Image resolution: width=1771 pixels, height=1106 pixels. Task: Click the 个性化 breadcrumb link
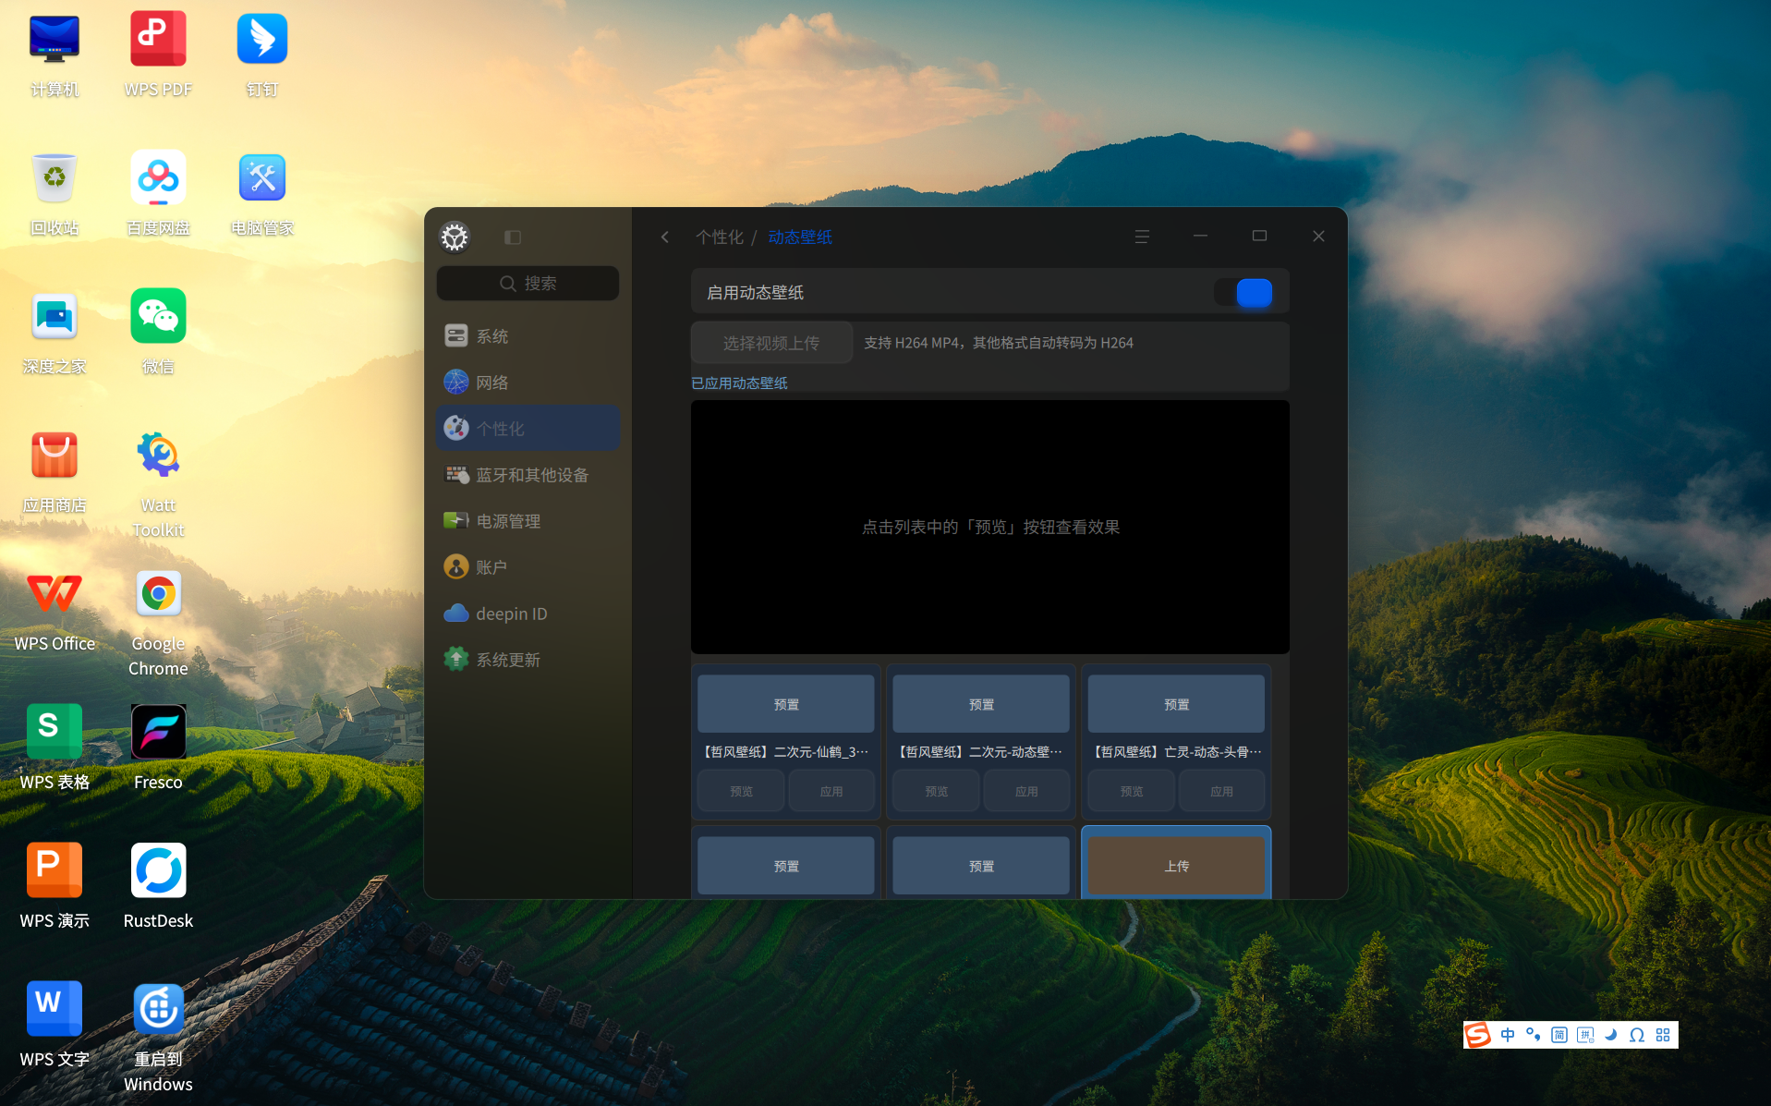tap(720, 237)
